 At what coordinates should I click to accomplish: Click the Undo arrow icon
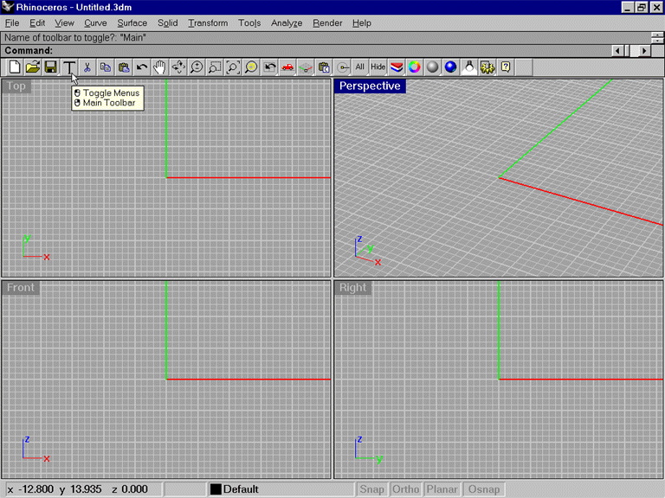142,67
